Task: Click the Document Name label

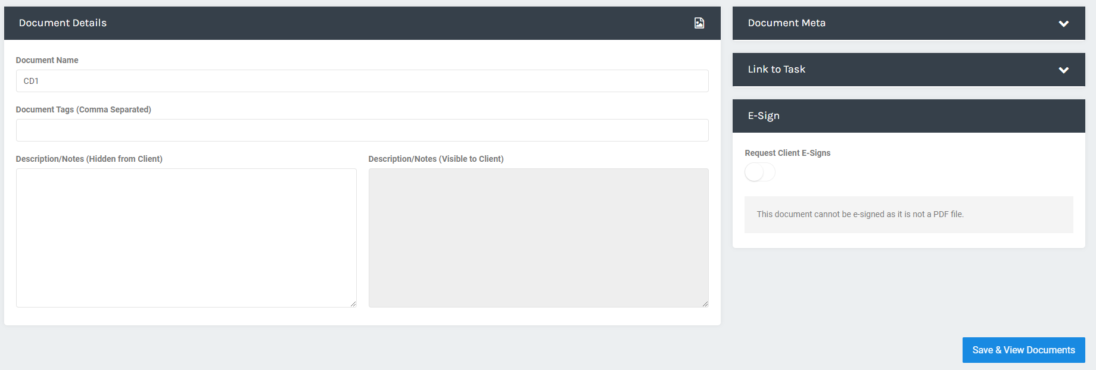Action: pyautogui.click(x=47, y=60)
